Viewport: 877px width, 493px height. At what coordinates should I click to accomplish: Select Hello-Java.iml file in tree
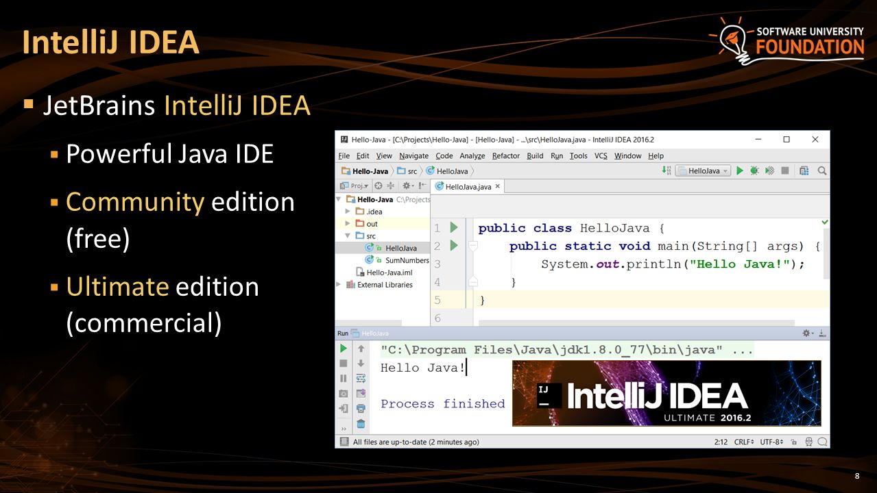[383, 272]
